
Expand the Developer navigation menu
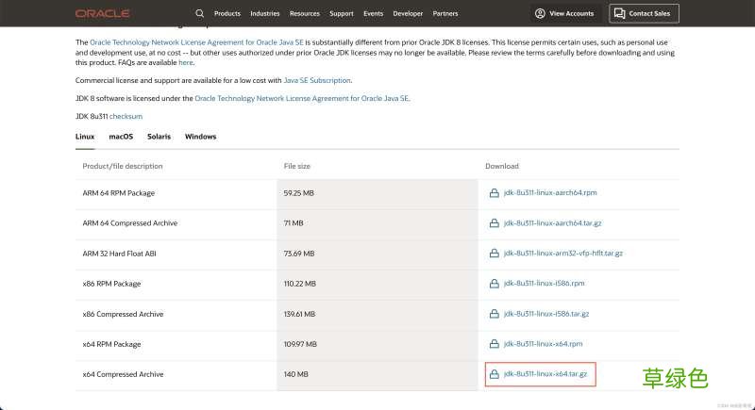(408, 14)
